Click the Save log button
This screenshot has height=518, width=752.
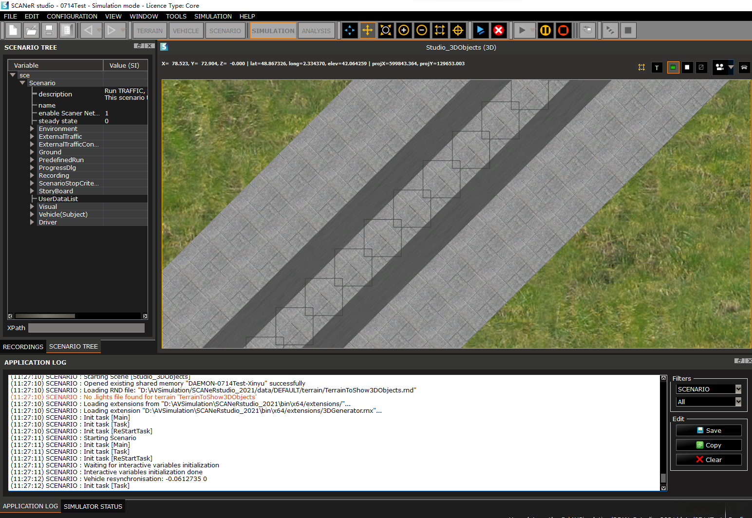709,430
